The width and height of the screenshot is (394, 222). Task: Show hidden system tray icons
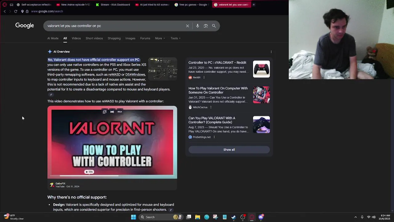pyautogui.click(x=356, y=217)
